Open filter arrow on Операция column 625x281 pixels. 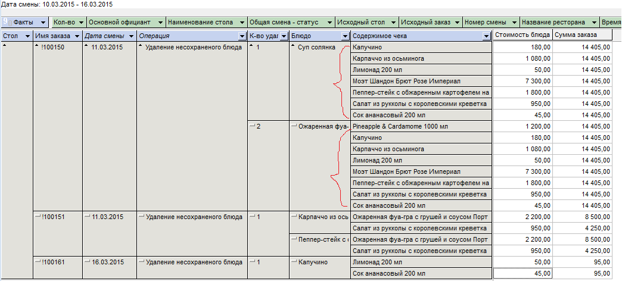tap(241, 36)
